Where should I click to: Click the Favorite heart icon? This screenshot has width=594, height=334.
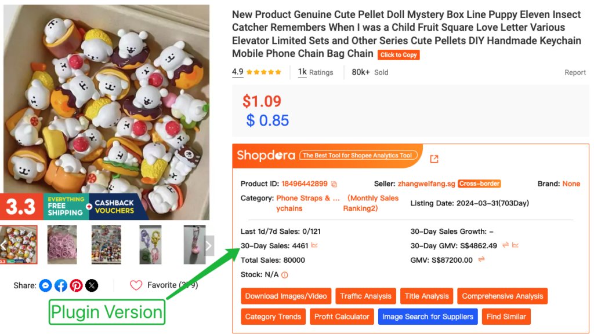[136, 285]
